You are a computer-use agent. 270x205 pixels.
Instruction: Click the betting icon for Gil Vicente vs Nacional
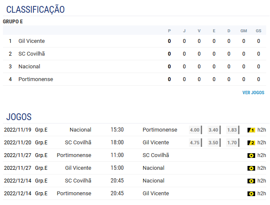[x=251, y=168]
